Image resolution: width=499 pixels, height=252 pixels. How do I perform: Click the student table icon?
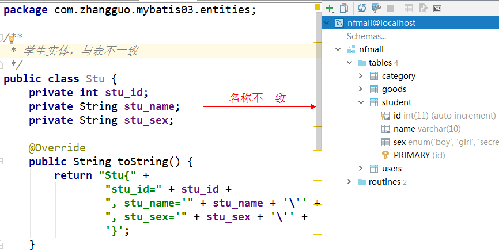(374, 102)
